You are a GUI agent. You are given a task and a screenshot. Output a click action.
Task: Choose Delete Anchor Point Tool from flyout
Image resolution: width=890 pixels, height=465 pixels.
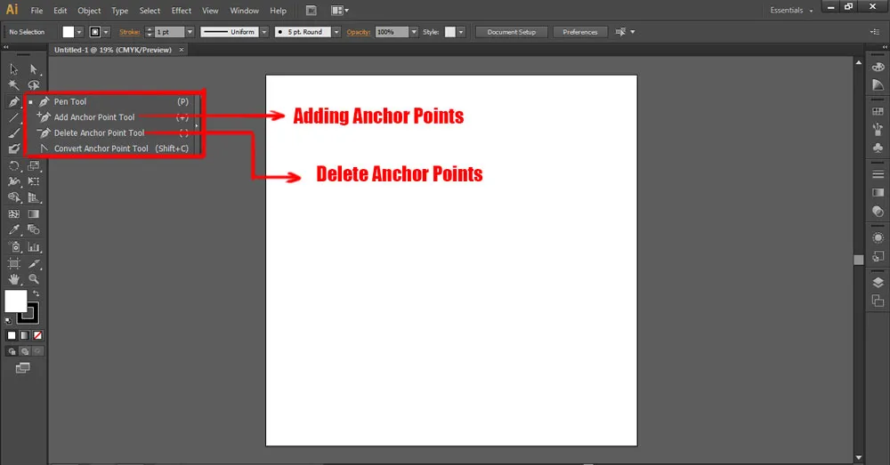pyautogui.click(x=112, y=132)
